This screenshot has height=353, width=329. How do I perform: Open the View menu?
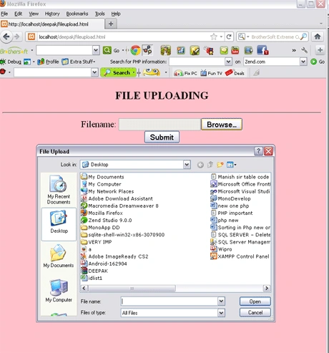point(34,14)
